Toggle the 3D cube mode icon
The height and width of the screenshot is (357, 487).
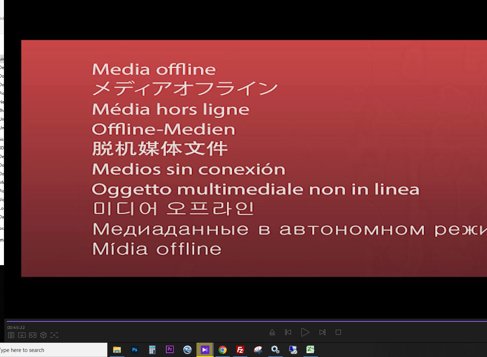[x=43, y=335]
